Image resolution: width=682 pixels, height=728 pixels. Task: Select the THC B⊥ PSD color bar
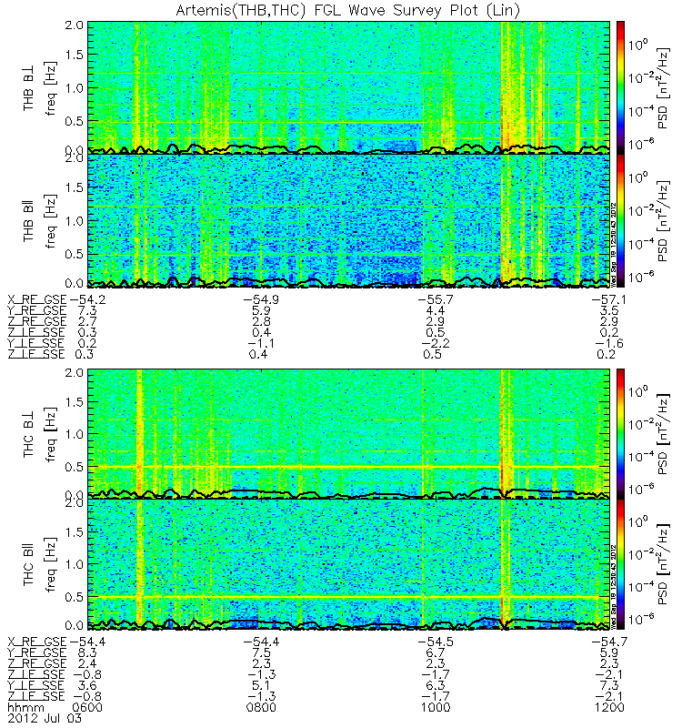[620, 434]
